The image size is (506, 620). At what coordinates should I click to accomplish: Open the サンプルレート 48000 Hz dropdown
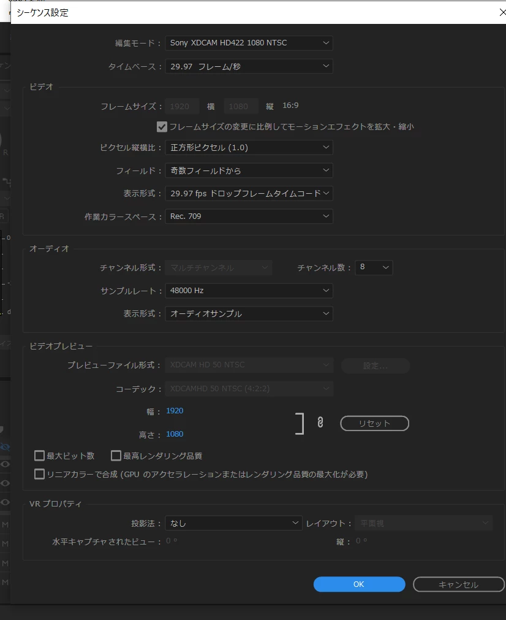coord(249,291)
